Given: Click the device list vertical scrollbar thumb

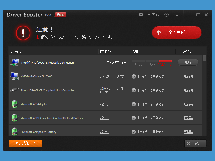Looking at the screenshot, I should [204, 58].
